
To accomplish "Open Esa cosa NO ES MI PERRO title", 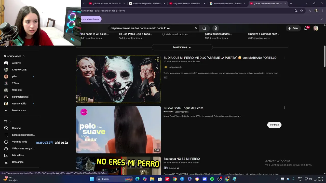I will point(182,159).
